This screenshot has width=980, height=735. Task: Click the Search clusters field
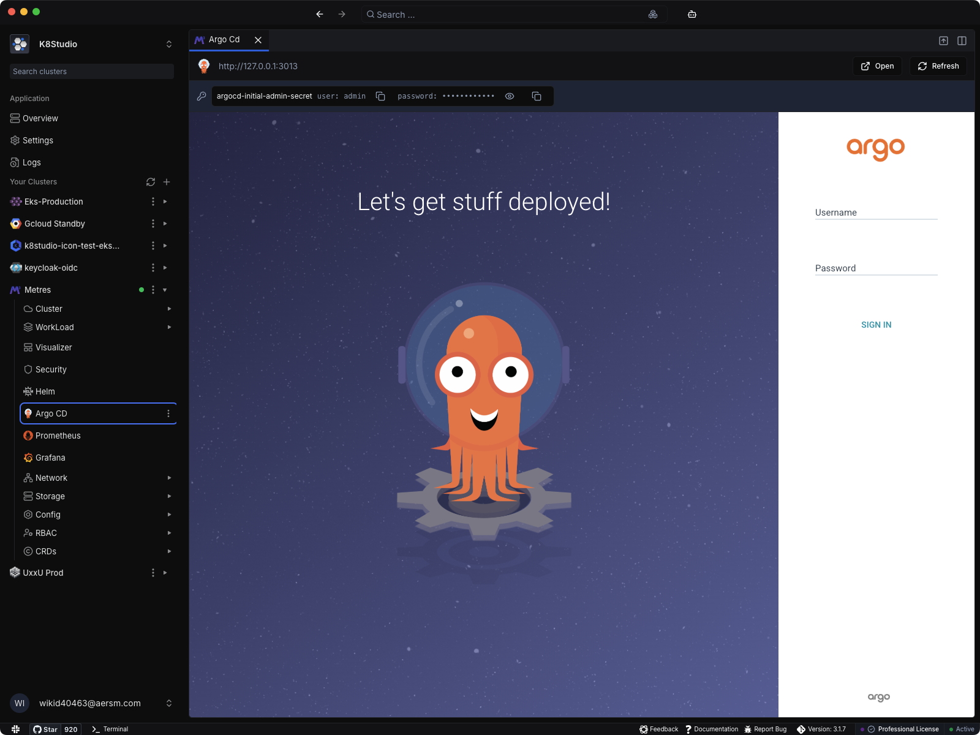pos(92,72)
